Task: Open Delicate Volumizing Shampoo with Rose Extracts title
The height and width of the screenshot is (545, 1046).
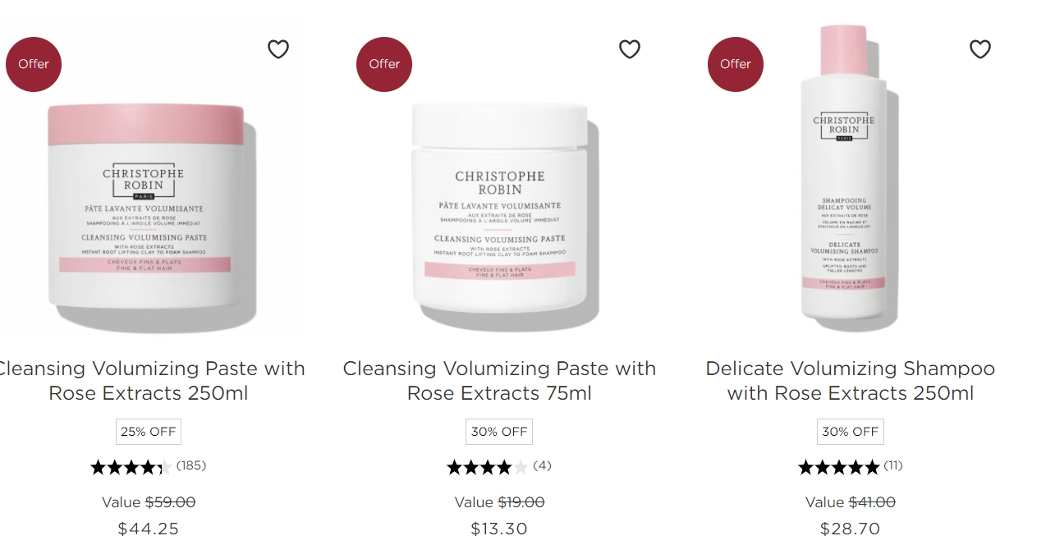Action: coord(851,381)
